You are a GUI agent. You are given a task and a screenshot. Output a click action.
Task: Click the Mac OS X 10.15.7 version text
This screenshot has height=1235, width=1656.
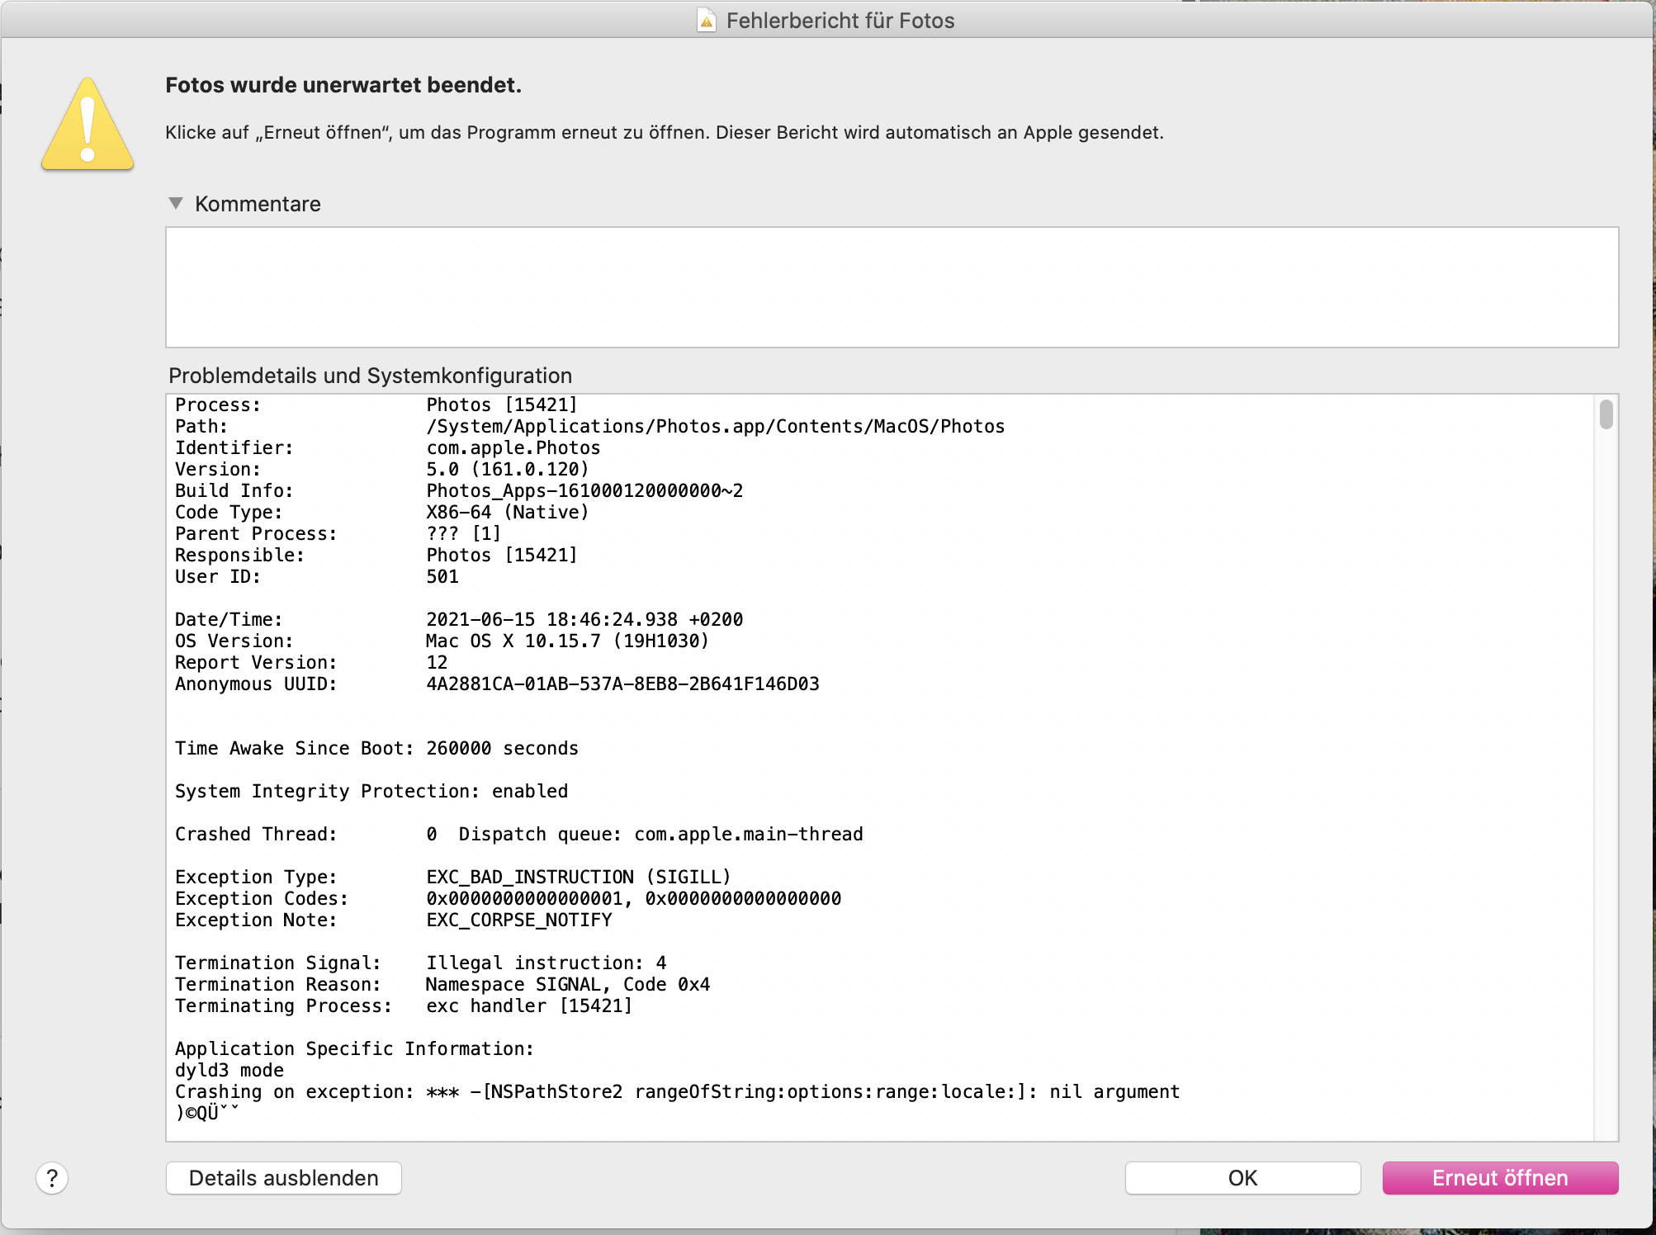[567, 641]
